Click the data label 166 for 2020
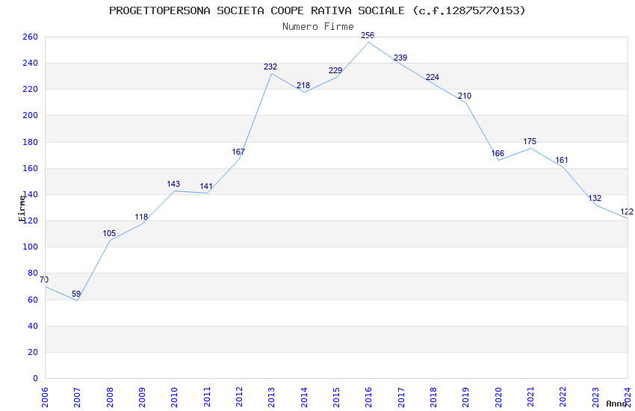The image size is (635, 411). pyautogui.click(x=498, y=153)
